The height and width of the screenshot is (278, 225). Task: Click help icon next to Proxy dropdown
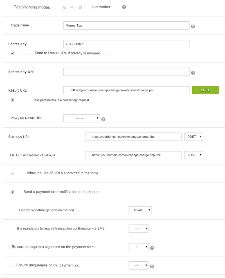pyautogui.click(x=103, y=119)
